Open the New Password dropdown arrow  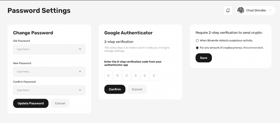point(80,71)
